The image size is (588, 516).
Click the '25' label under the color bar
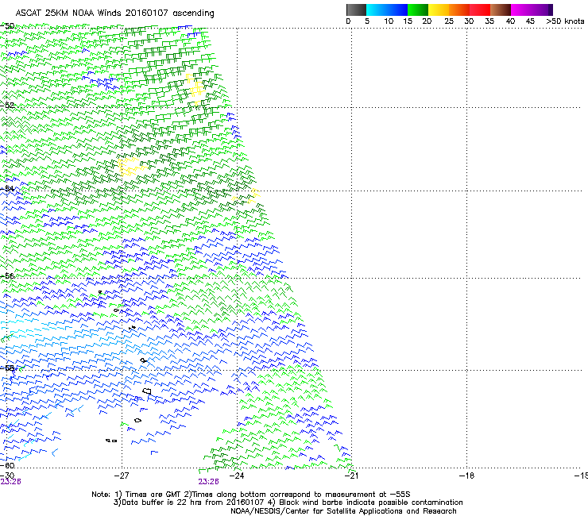click(449, 21)
